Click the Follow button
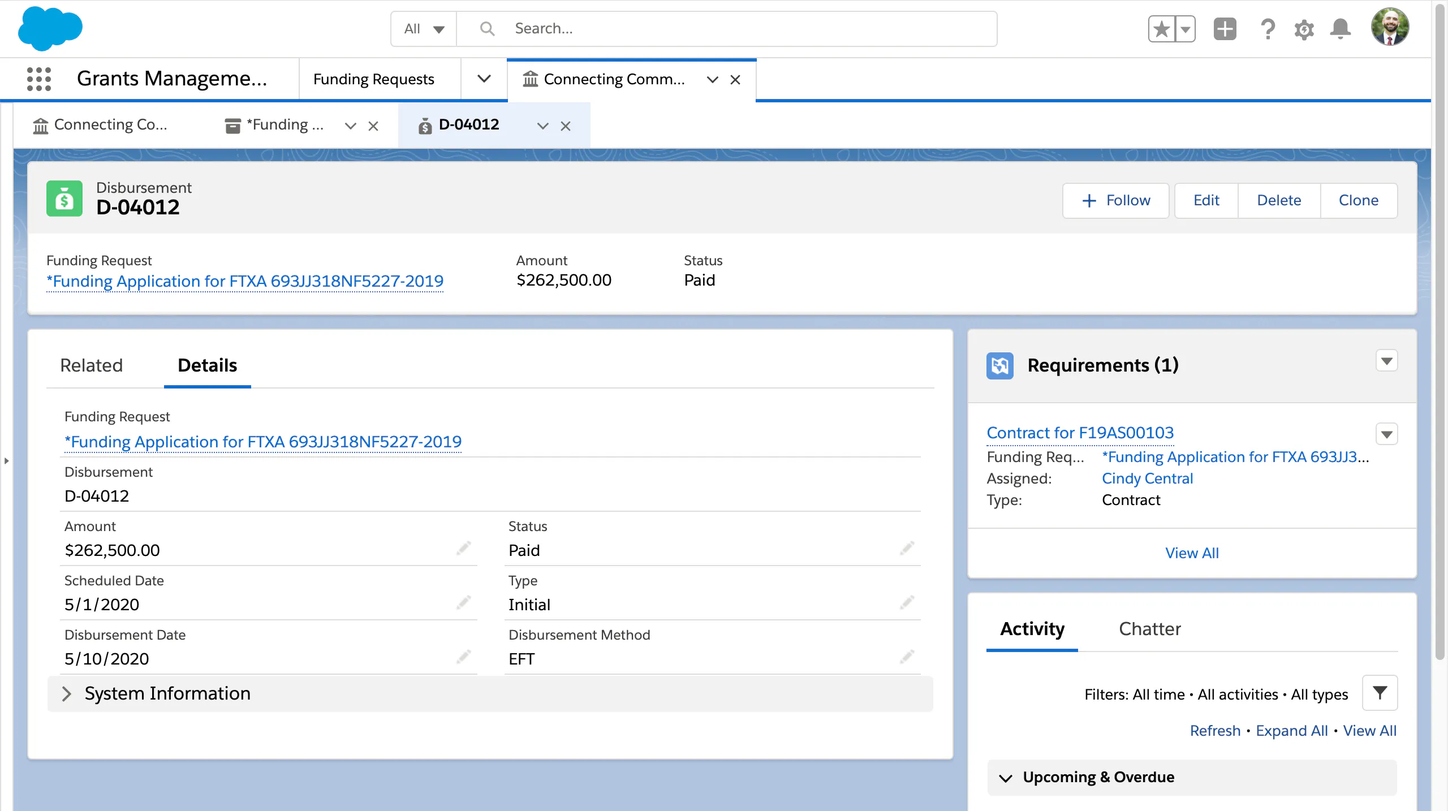 pos(1115,200)
